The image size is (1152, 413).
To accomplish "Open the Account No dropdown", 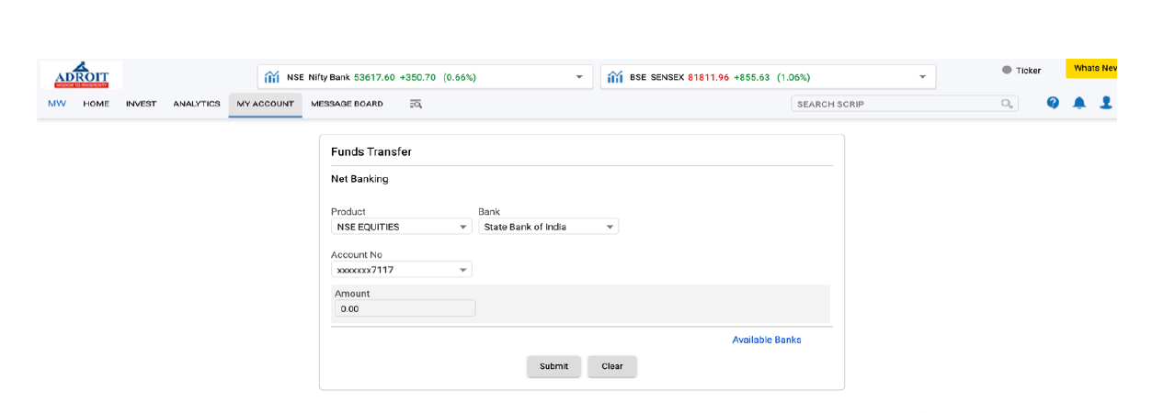I will pos(401,270).
